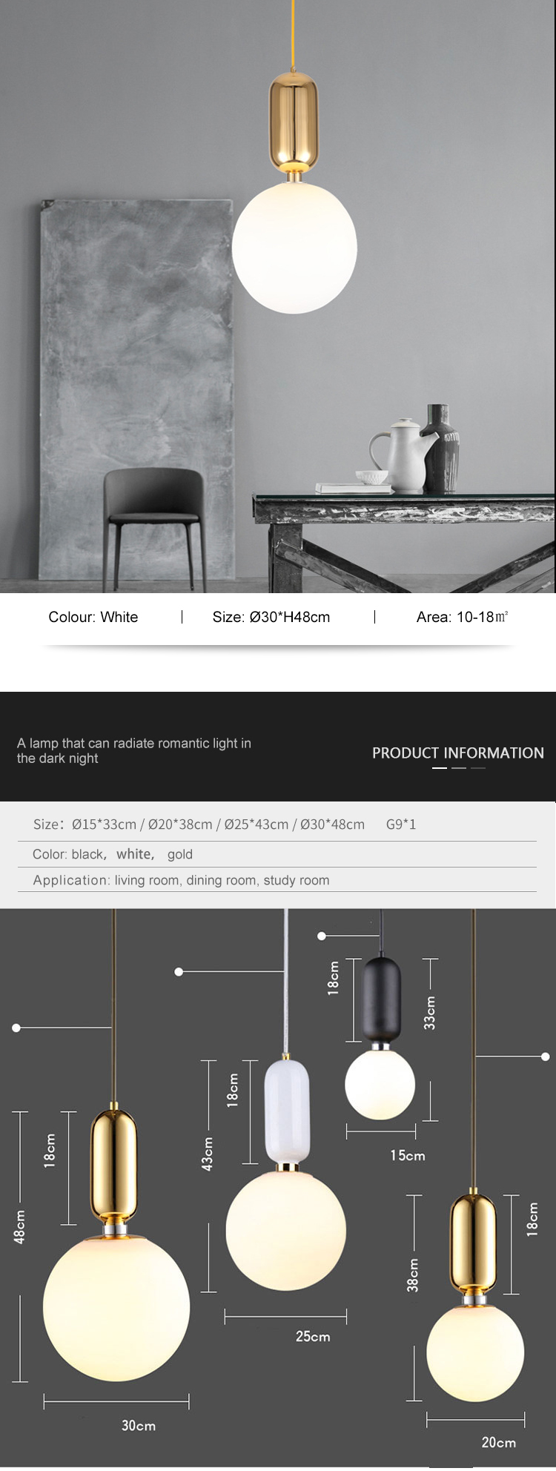556x1471 pixels.
Task: Click the '15cm' width label
Action: point(408,1155)
